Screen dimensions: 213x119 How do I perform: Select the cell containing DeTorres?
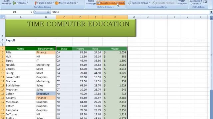click(21, 114)
